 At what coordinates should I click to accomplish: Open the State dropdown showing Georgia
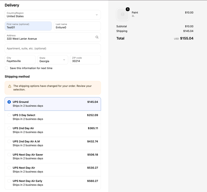tap(53, 60)
